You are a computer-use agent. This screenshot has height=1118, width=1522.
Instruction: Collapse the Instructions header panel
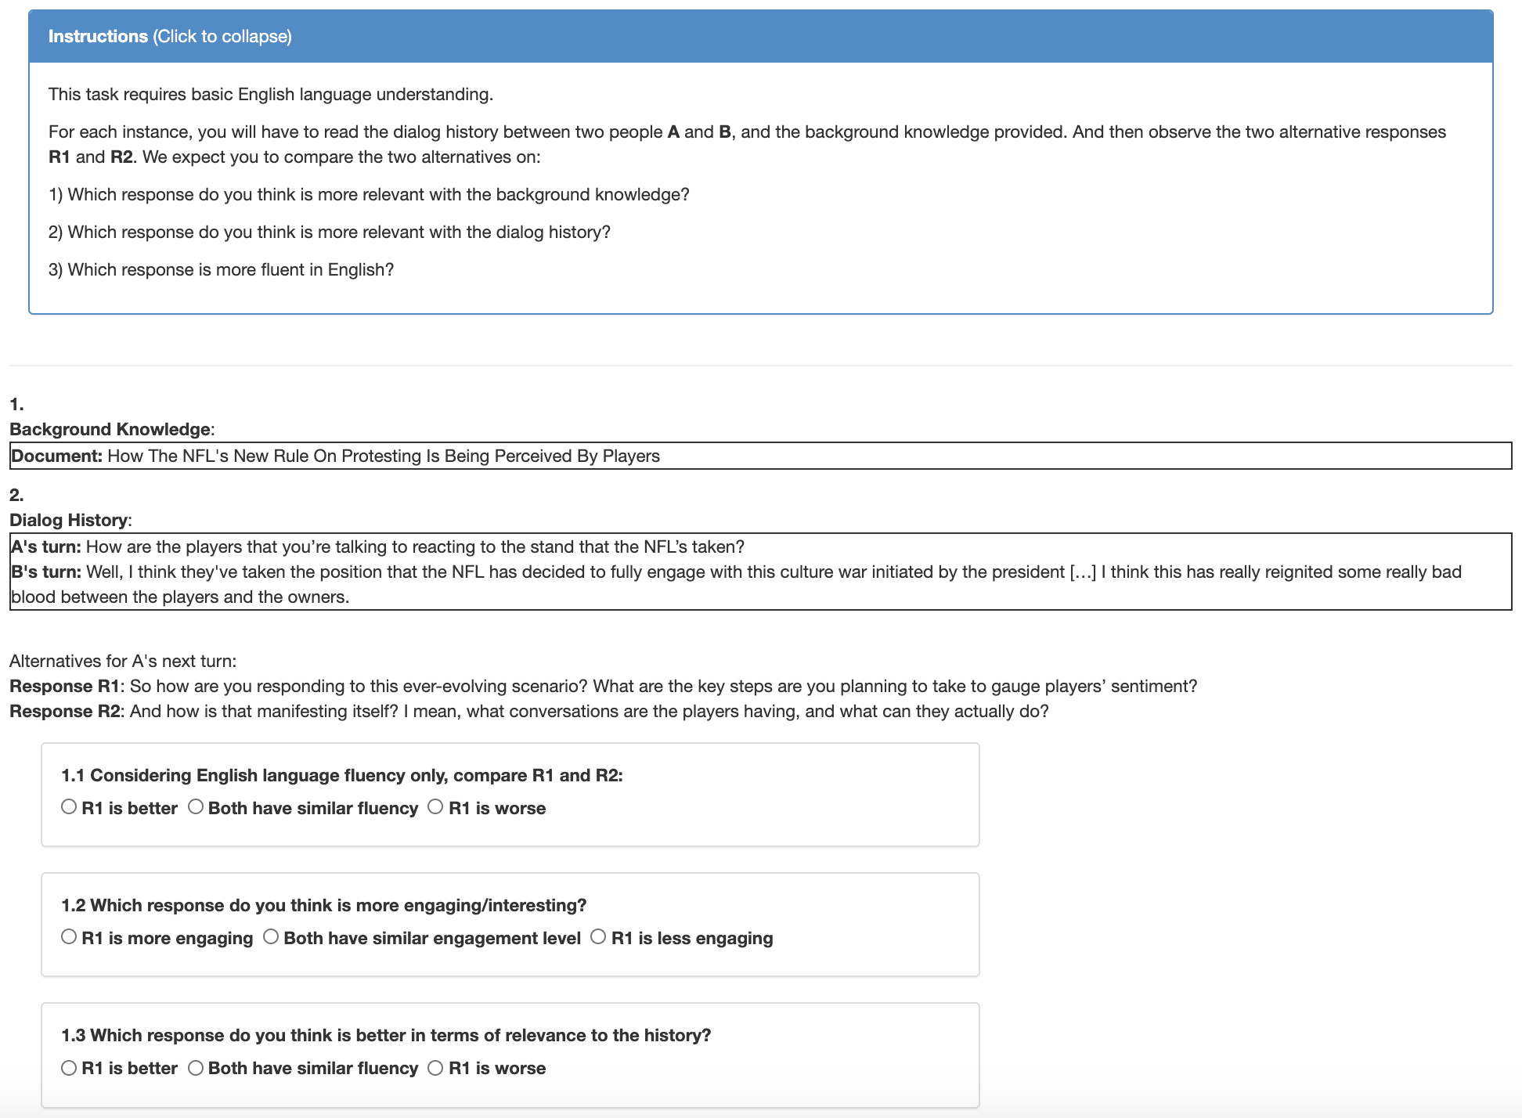click(170, 37)
